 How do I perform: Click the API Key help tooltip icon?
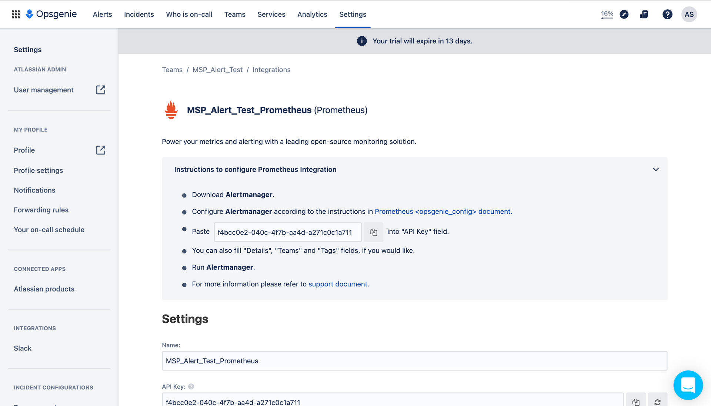click(191, 386)
